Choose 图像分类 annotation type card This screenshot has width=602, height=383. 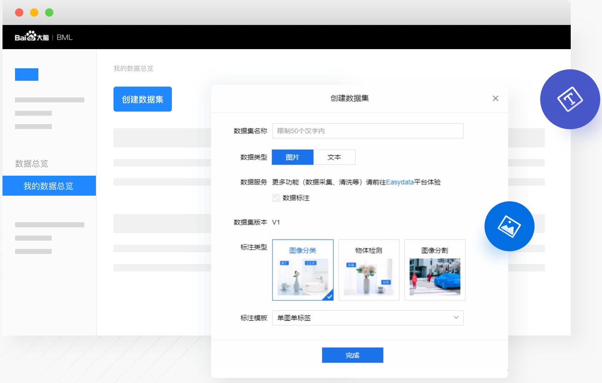(303, 270)
